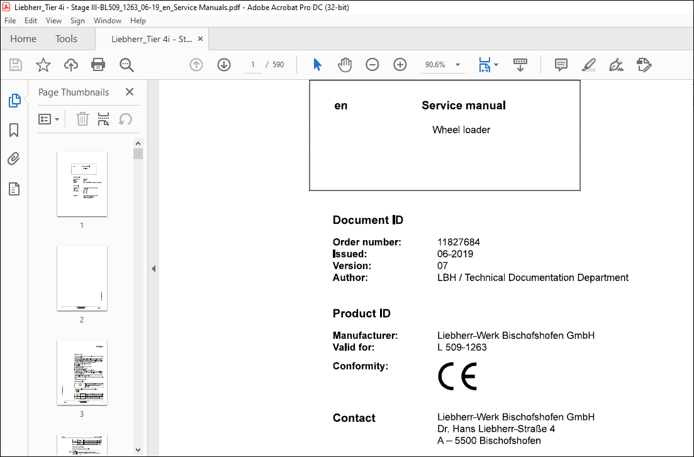Click order number 11827684 text
This screenshot has width=694, height=457.
[459, 242]
